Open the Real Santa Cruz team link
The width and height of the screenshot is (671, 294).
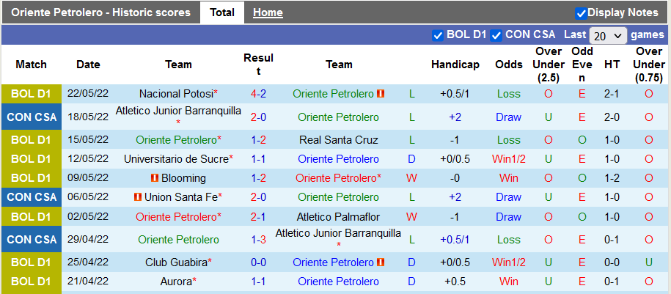click(339, 139)
